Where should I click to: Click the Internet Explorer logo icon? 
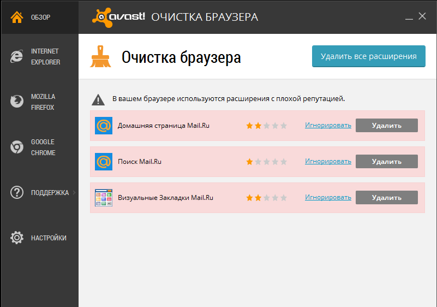[17, 56]
